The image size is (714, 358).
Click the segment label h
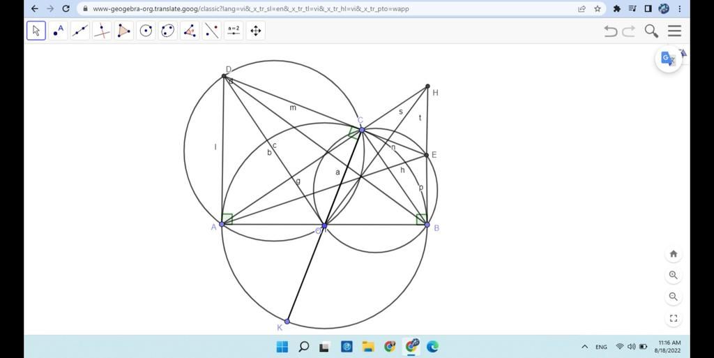coord(402,170)
